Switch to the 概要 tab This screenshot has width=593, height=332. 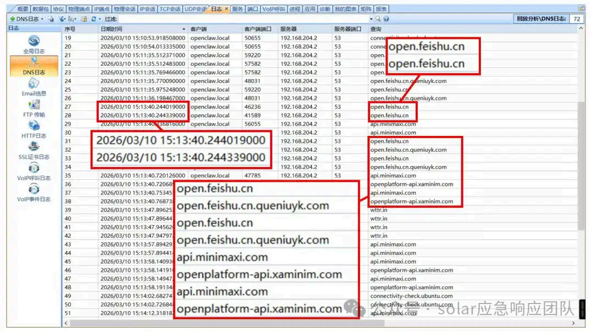point(23,9)
